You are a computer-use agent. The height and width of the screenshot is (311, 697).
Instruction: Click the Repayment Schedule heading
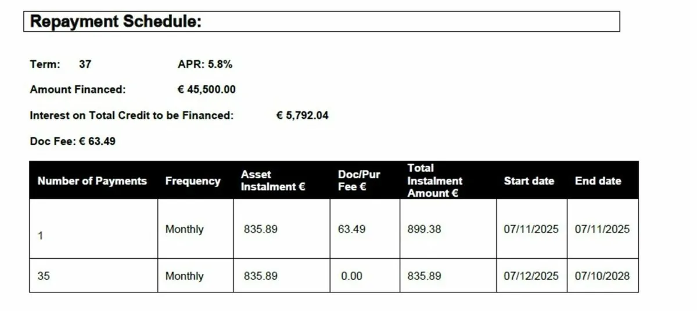point(116,22)
